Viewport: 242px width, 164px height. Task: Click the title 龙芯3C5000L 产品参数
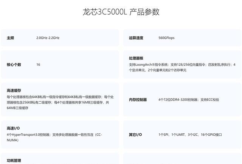[121, 12]
